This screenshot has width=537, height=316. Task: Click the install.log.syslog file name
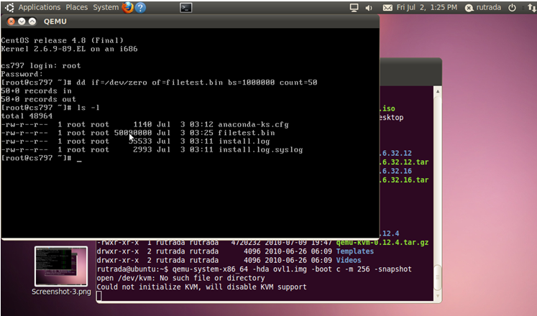tap(261, 149)
